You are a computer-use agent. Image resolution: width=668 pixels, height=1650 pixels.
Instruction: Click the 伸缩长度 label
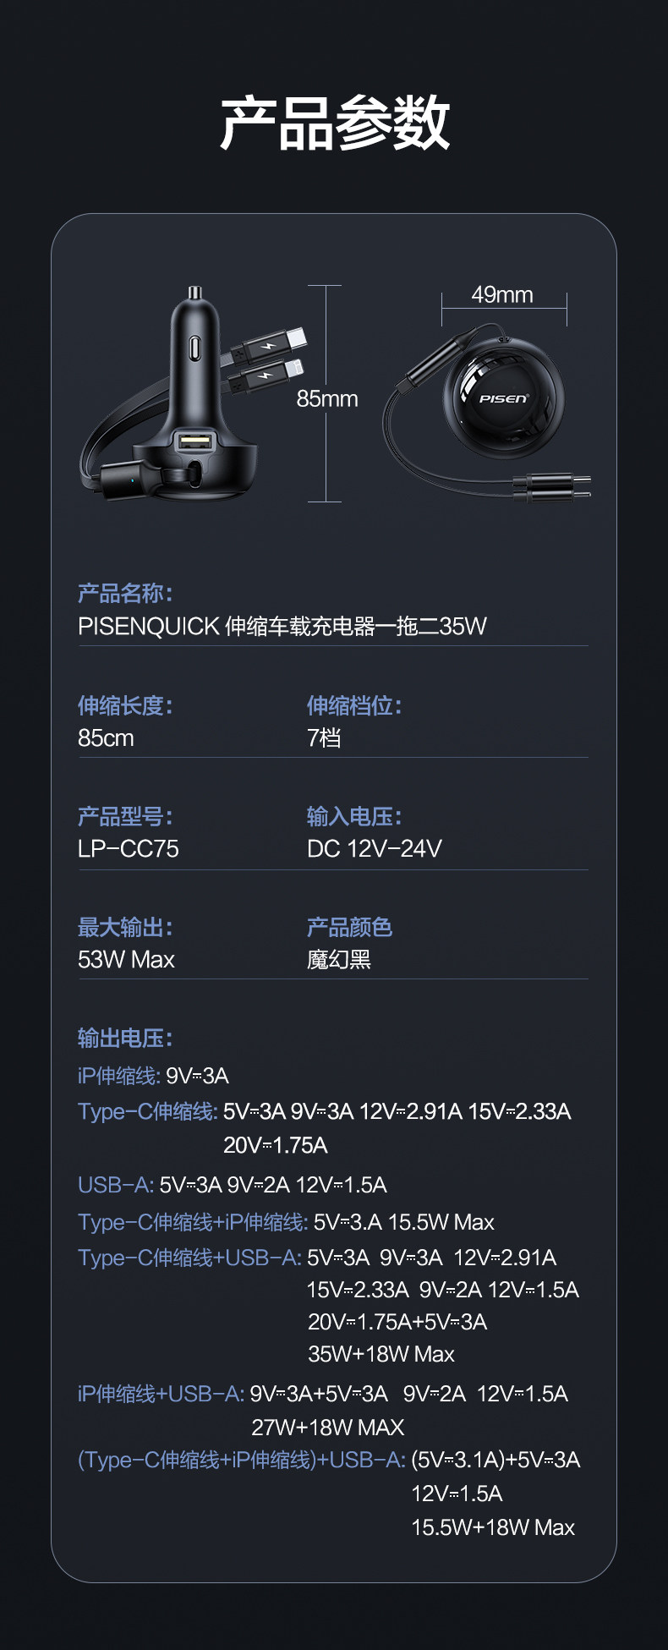(125, 705)
